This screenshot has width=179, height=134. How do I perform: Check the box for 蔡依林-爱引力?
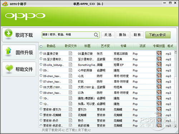tap(41, 109)
